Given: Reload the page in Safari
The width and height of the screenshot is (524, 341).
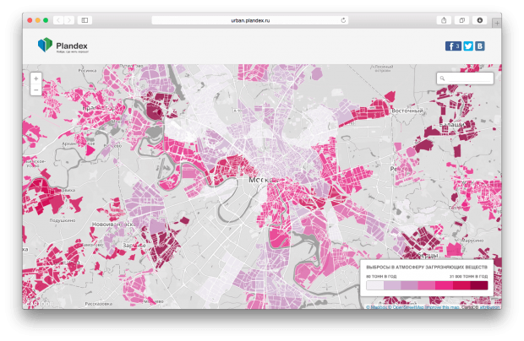Looking at the screenshot, I should click(343, 19).
